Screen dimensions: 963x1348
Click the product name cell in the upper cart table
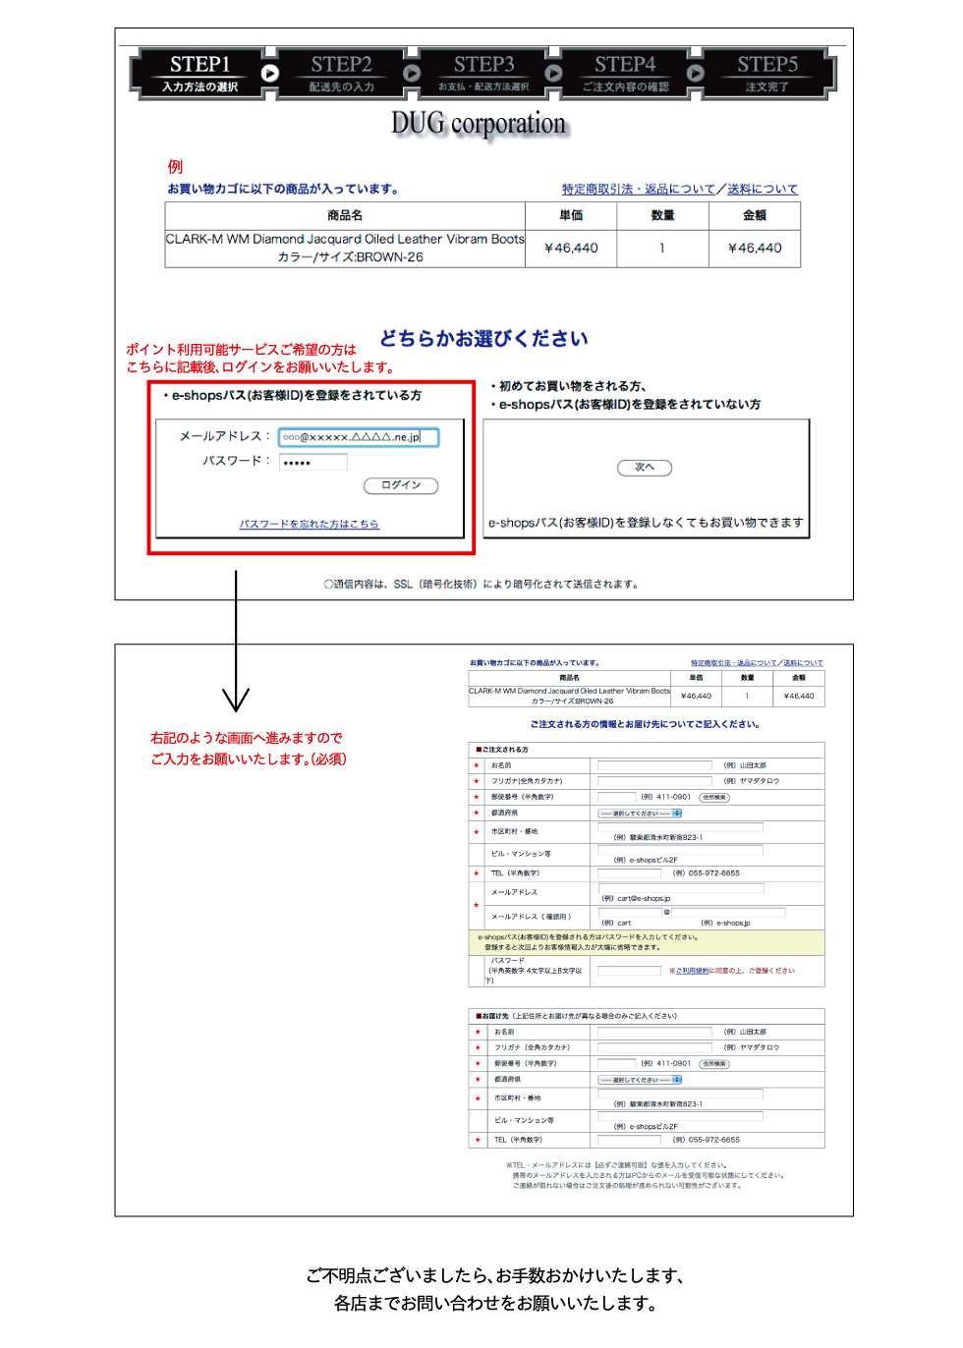[345, 248]
